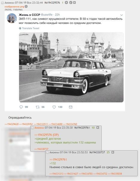Click the rightmost arrow icon of post №194329576
This screenshot has height=181, width=140.
click(75, 2)
